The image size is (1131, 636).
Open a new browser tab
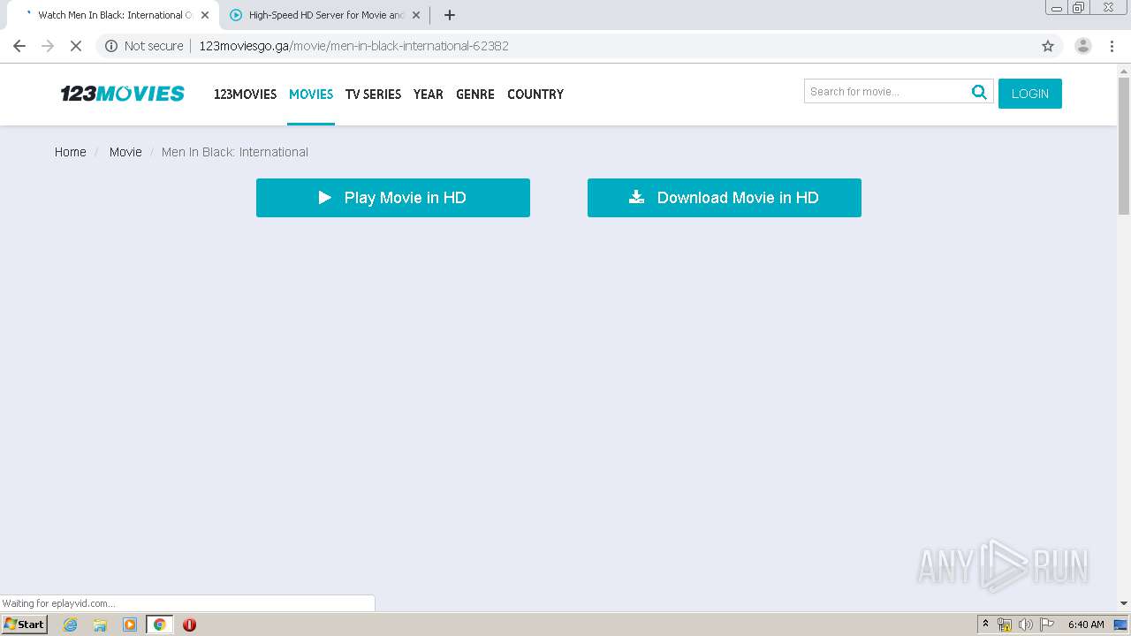pos(450,15)
